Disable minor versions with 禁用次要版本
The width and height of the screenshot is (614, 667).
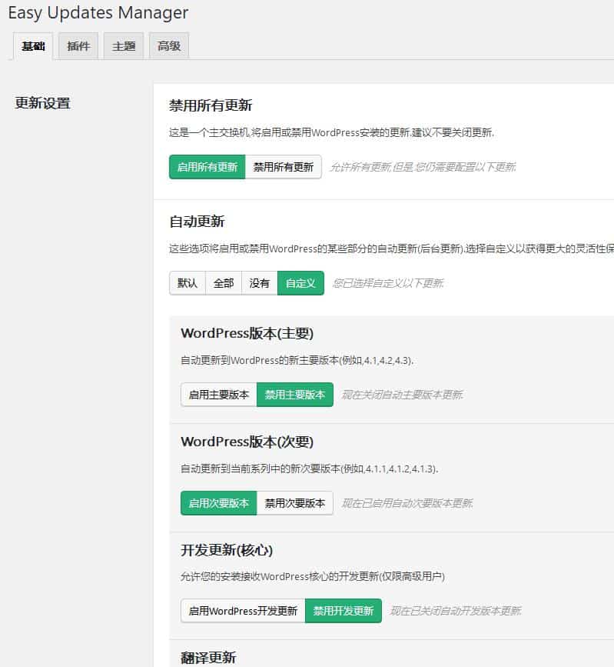pyautogui.click(x=295, y=503)
